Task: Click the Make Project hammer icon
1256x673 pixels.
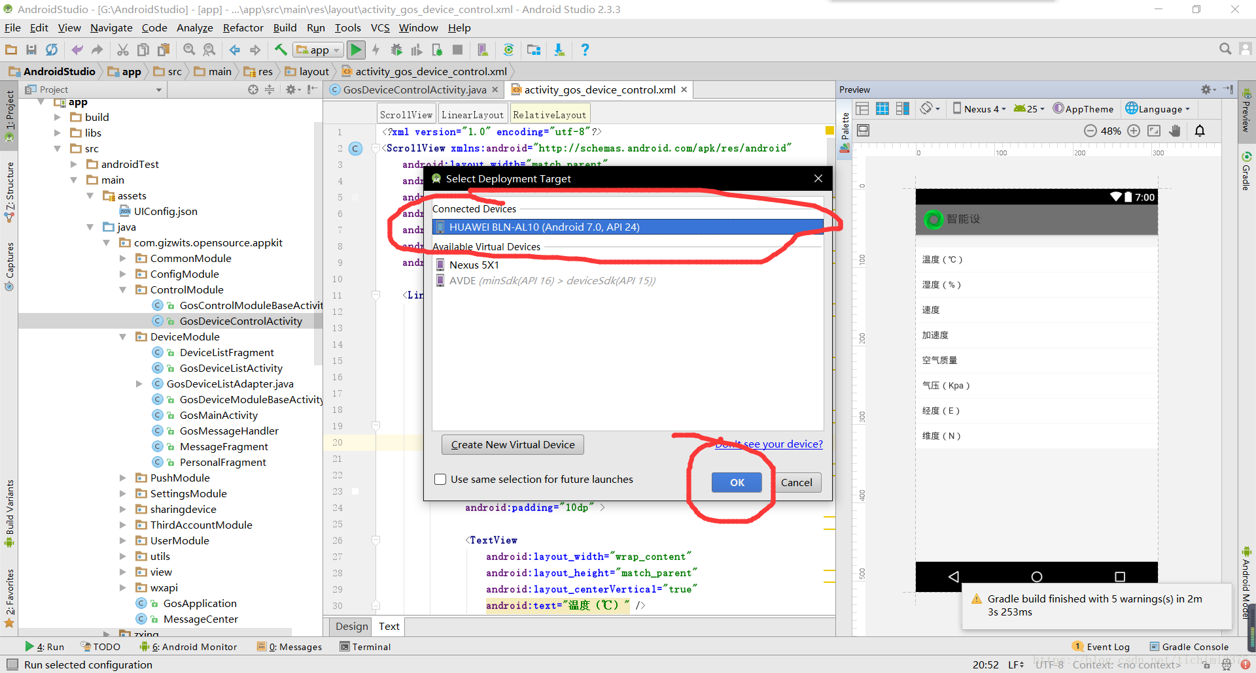Action: click(281, 50)
